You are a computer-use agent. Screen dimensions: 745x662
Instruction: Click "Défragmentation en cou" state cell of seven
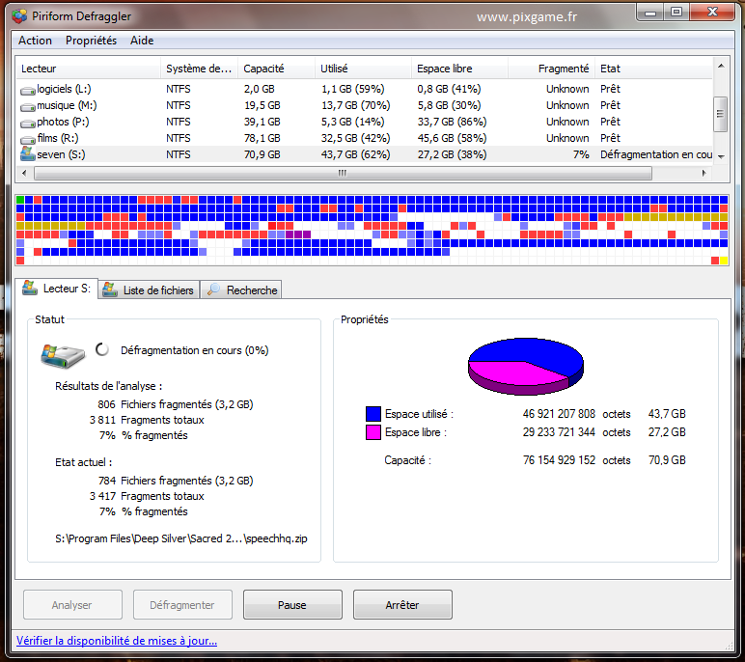pos(655,155)
